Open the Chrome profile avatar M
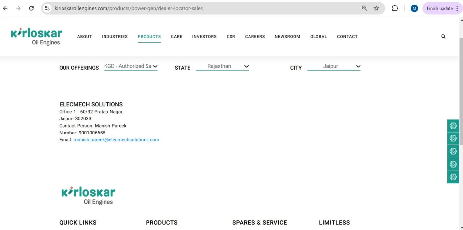Screen dimensions: 463x230 [414, 8]
